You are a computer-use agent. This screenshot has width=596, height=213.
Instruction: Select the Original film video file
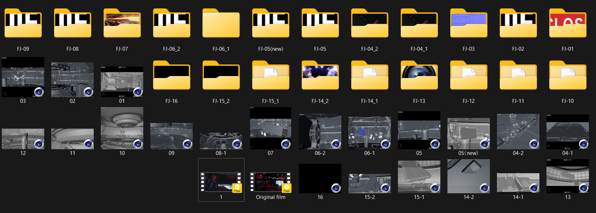271,183
